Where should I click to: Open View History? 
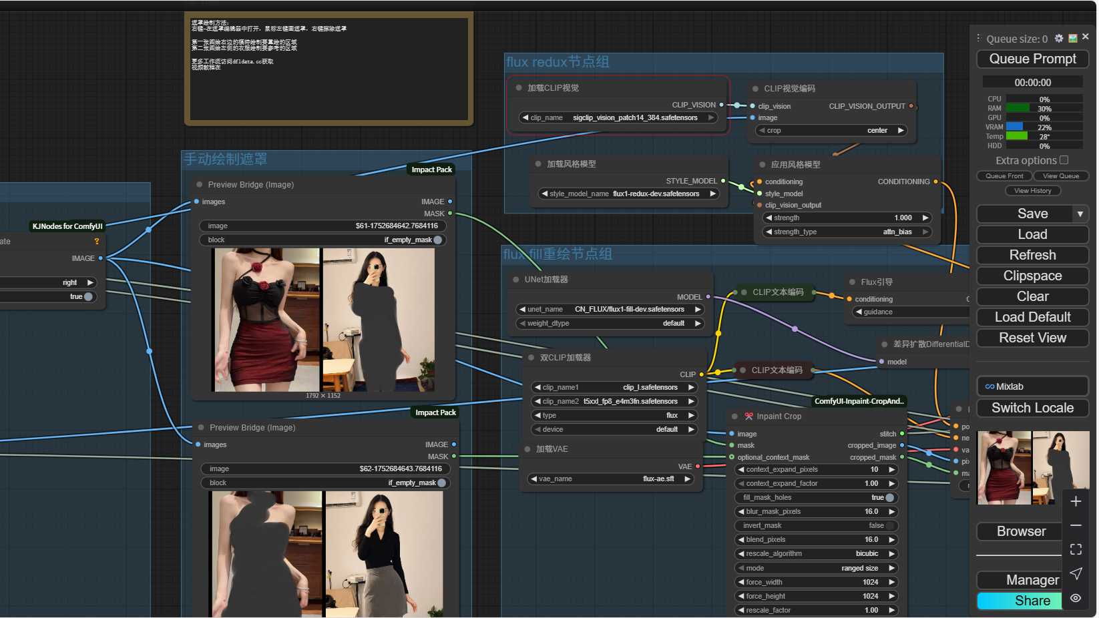coord(1032,191)
